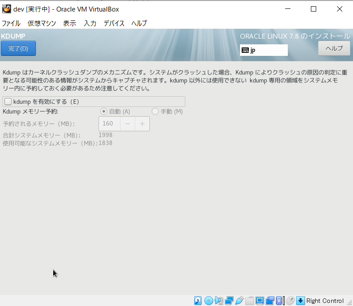Image resolution: width=353 pixels, height=306 pixels.
Task: Select the 手動 (M) radio button
Action: point(155,111)
